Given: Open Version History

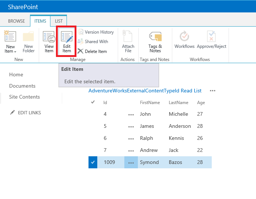Looking at the screenshot, I should click(x=96, y=32).
